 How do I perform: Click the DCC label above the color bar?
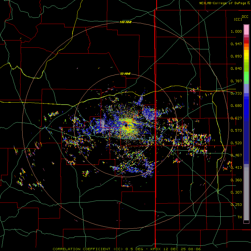pos(245,17)
